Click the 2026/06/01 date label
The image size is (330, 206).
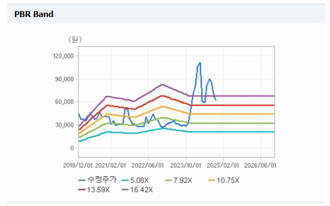[260, 166]
